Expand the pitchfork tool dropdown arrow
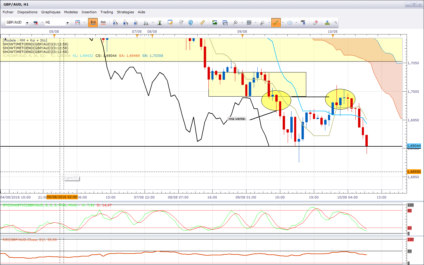The image size is (424, 265). (242, 22)
